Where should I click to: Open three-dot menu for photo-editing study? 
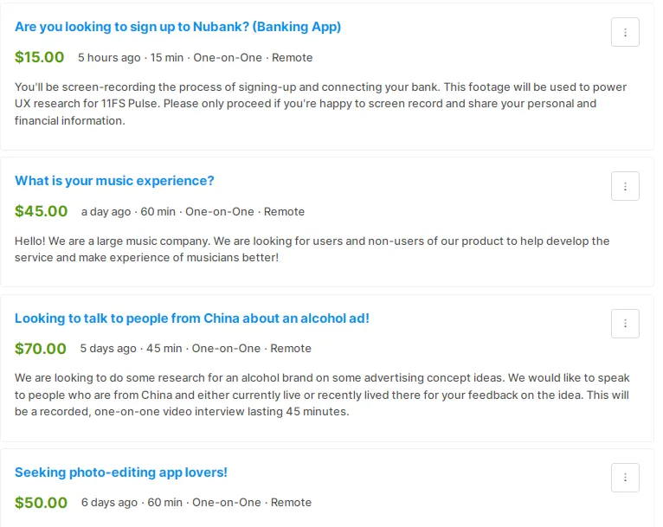[625, 478]
